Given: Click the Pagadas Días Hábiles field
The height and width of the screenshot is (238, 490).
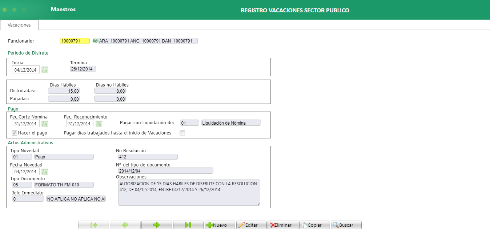Looking at the screenshot, I should (x=64, y=99).
